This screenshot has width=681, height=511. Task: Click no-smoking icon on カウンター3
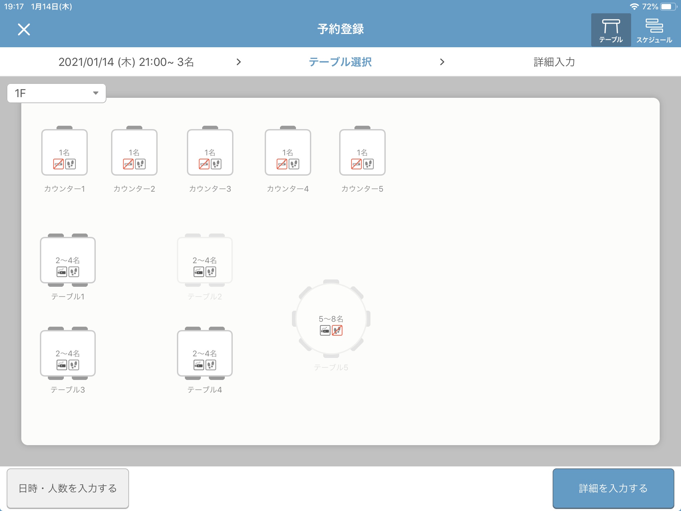204,164
